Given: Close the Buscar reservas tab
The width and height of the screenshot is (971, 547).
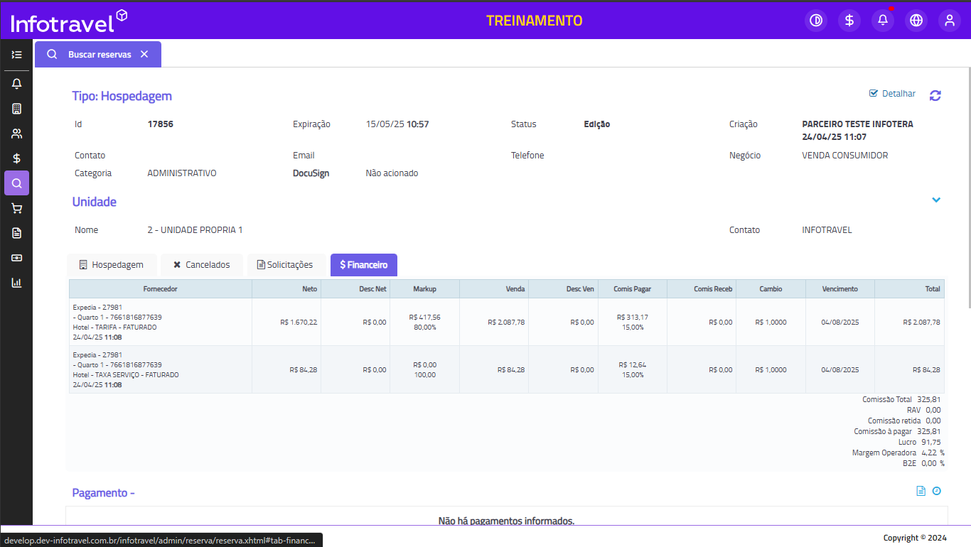Looking at the screenshot, I should coord(144,54).
